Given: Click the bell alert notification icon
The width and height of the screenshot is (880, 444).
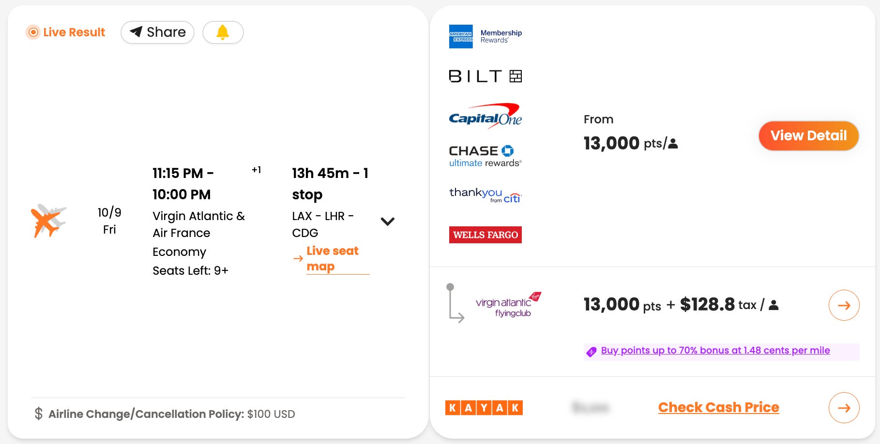Looking at the screenshot, I should pos(223,32).
